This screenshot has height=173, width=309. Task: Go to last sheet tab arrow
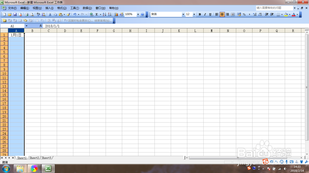[x=13, y=158]
